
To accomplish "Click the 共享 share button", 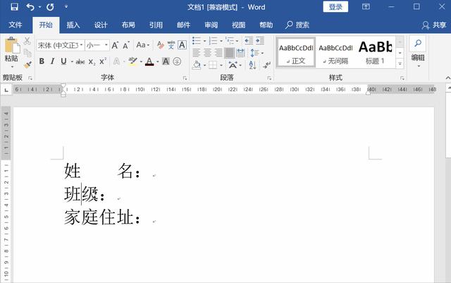I will point(434,25).
